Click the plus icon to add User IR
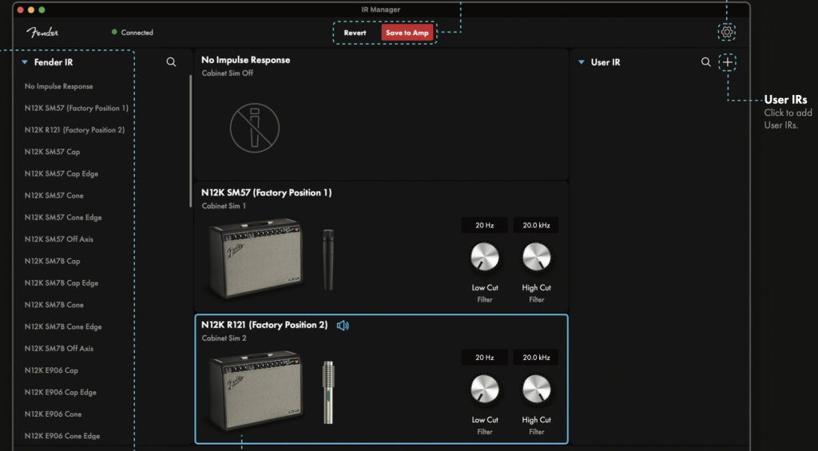 (727, 62)
